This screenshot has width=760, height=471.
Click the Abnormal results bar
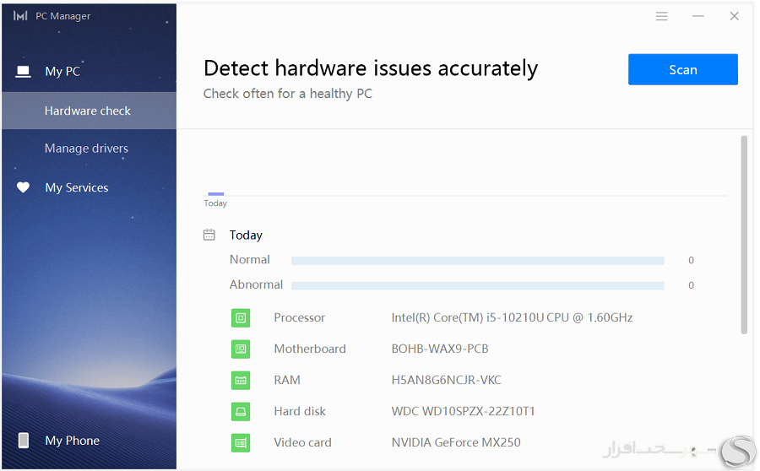(477, 286)
